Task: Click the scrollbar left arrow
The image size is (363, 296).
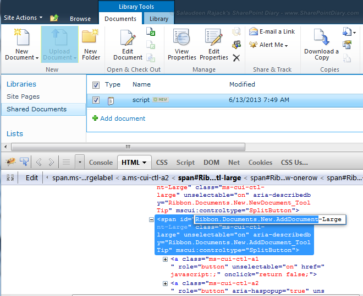Action: click(x=5, y=147)
